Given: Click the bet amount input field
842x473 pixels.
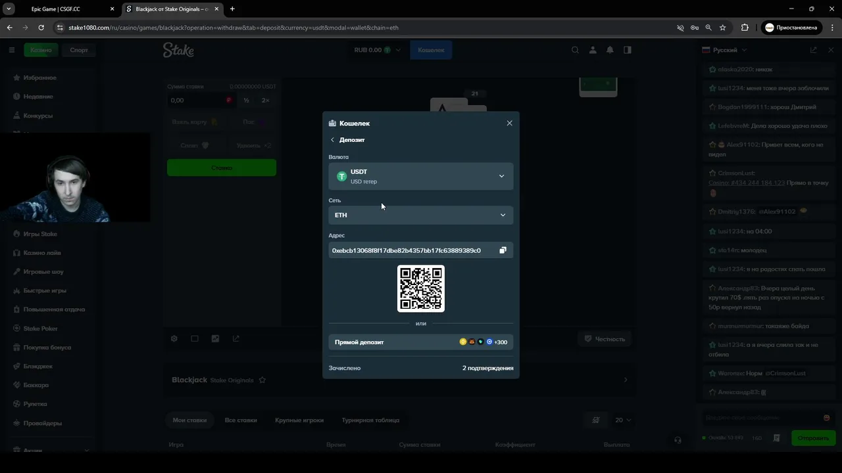Looking at the screenshot, I should coord(201,101).
